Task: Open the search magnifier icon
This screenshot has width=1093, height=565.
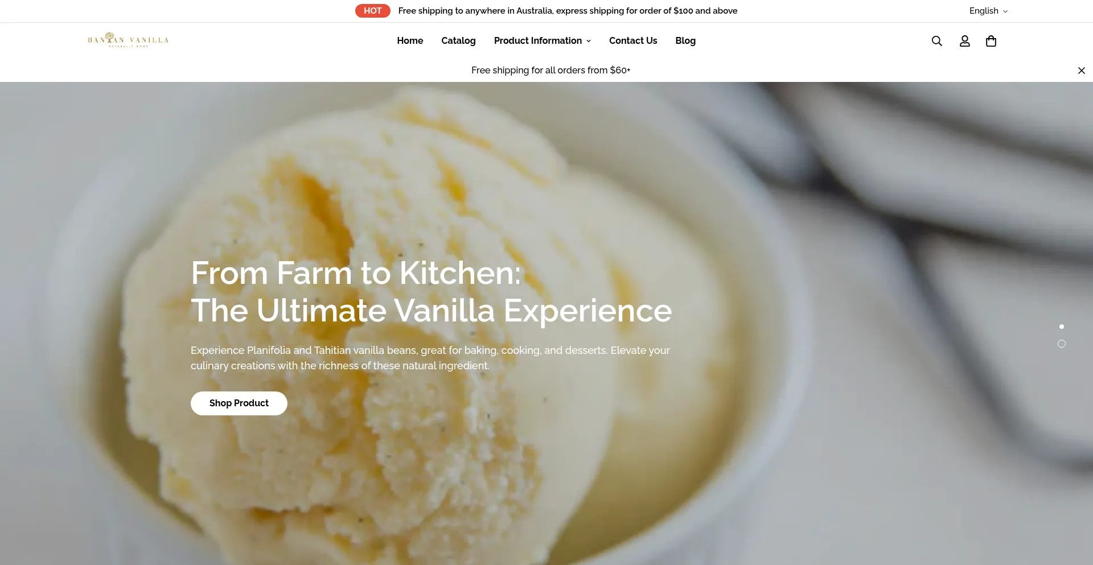Action: coord(936,41)
